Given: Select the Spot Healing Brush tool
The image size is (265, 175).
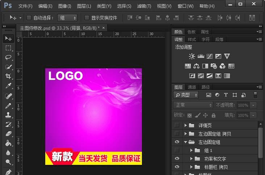Looking at the screenshot, I should [x=8, y=96].
